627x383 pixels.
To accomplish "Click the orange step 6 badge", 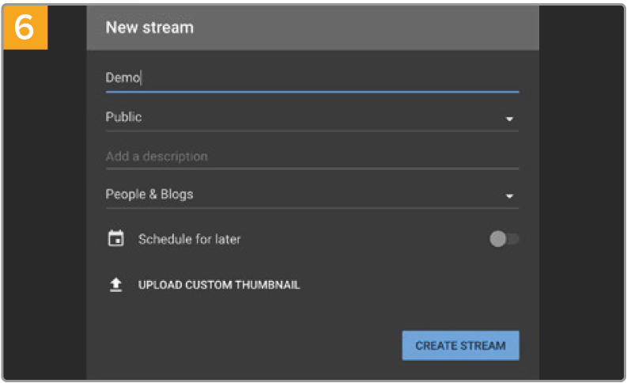I will point(25,28).
